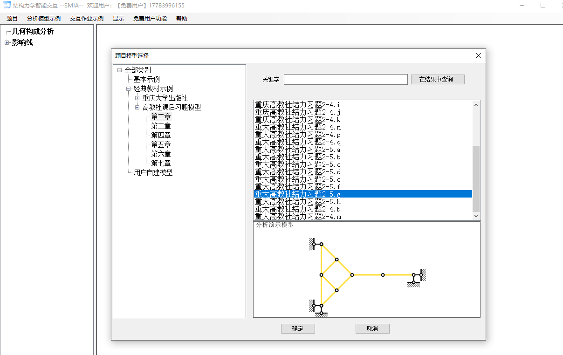Collapse the 全部类别 tree node

(x=120, y=70)
